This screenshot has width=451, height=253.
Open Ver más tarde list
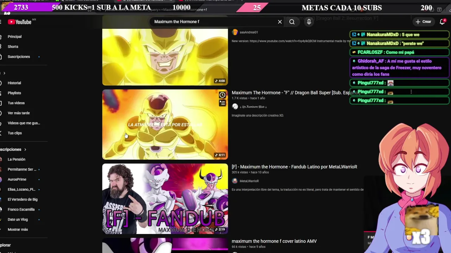tap(19, 113)
